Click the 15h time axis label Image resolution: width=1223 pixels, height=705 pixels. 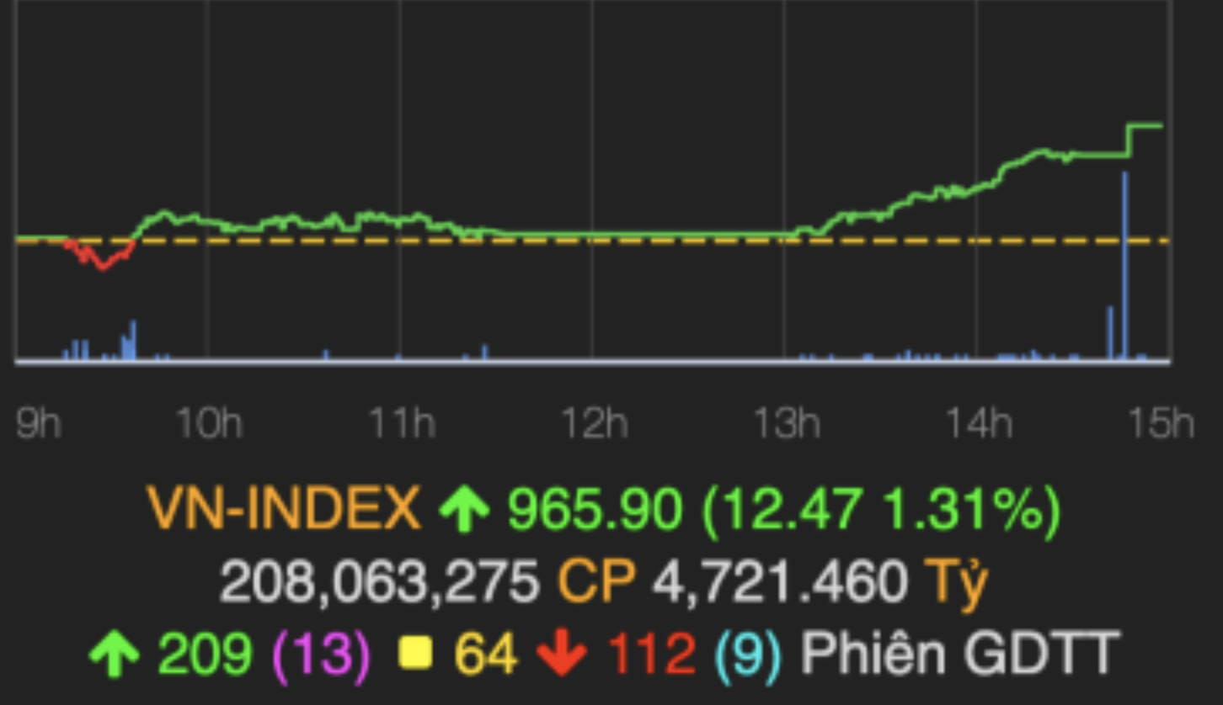1161,424
